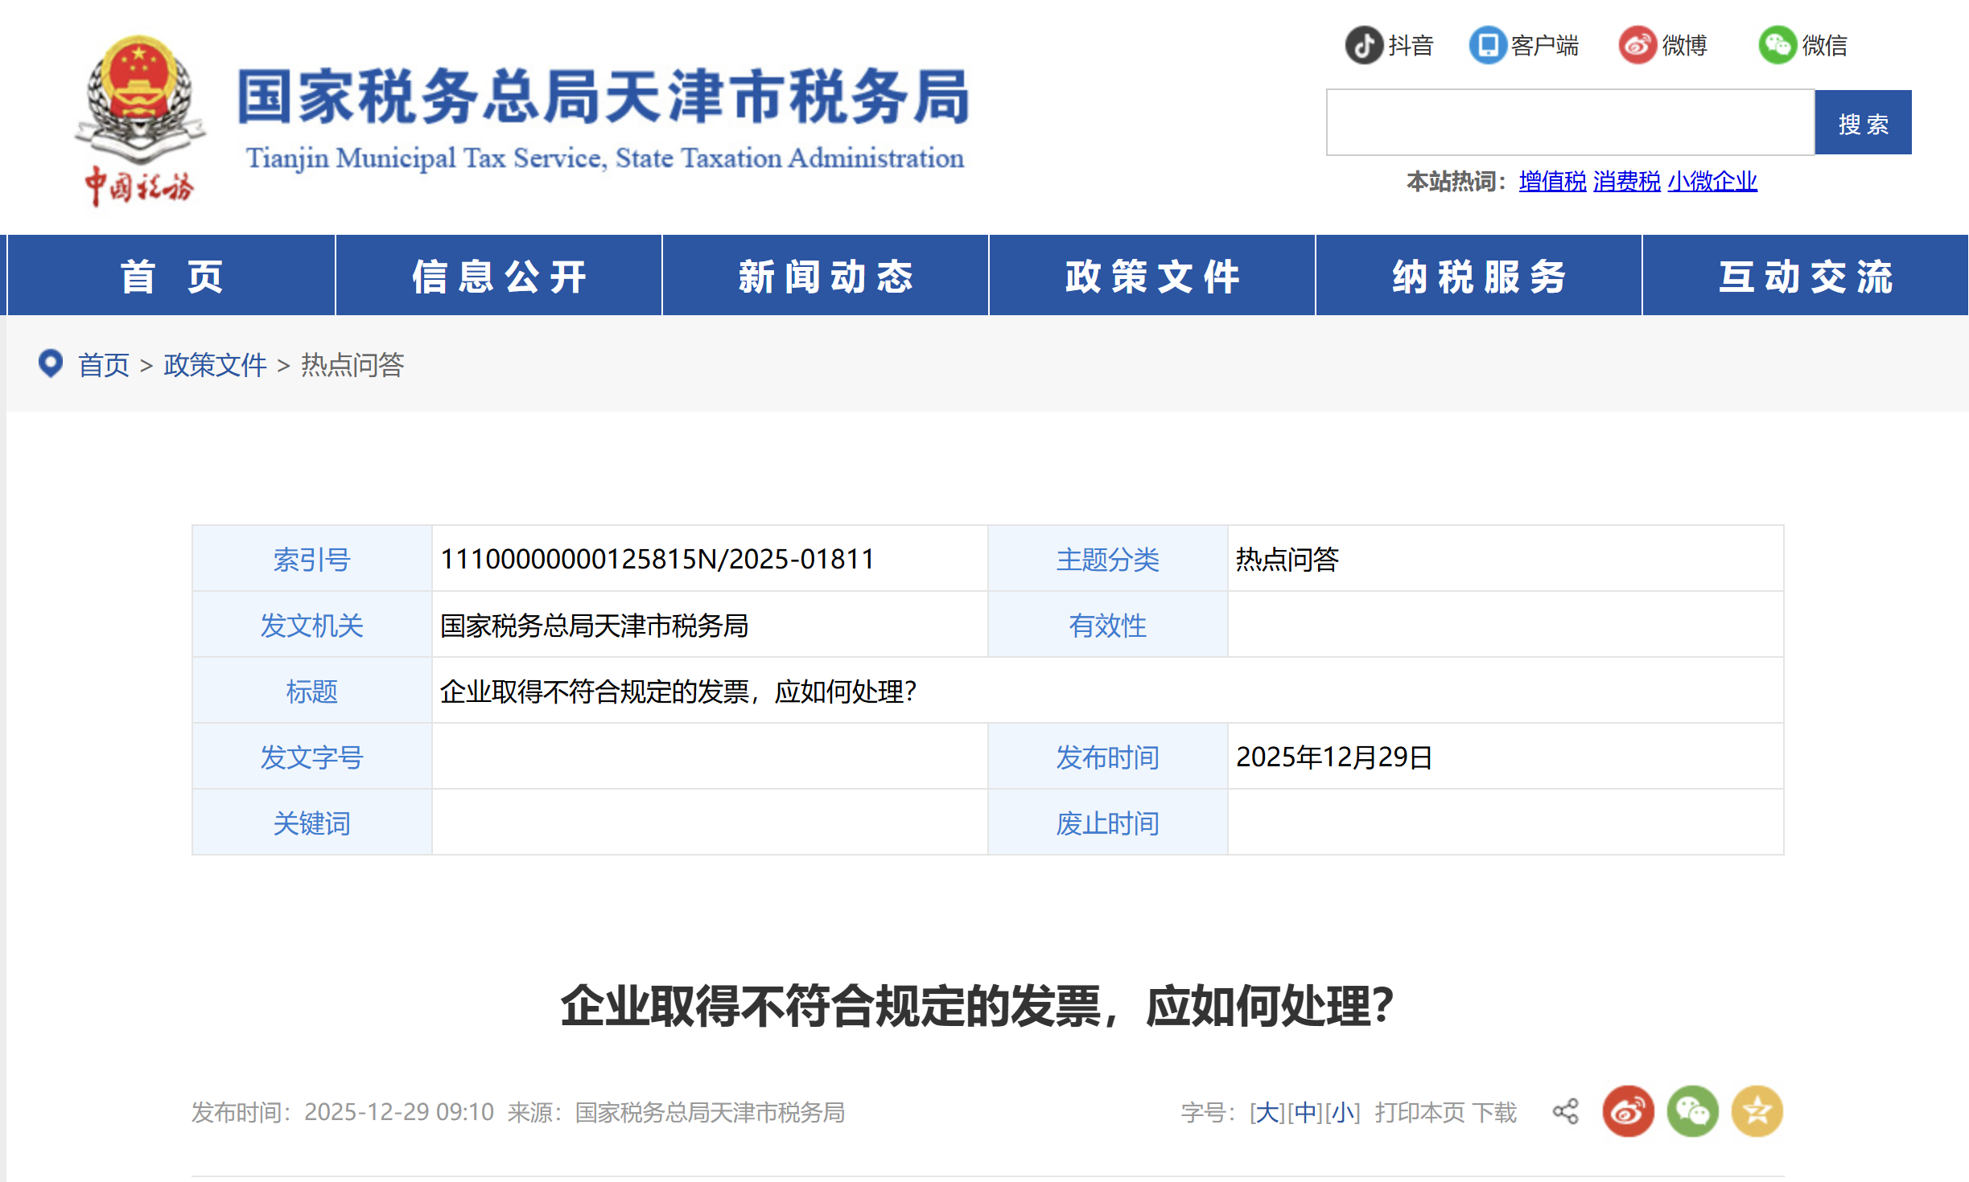Click the yellow star favorite icon
1969x1182 pixels.
pyautogui.click(x=1756, y=1112)
